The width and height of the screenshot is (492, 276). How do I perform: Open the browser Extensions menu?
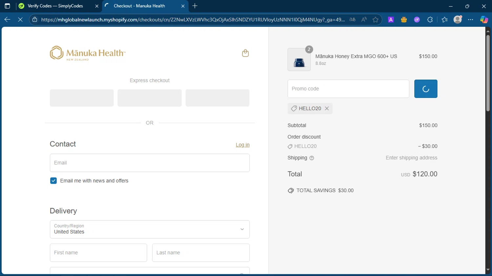[430, 20]
